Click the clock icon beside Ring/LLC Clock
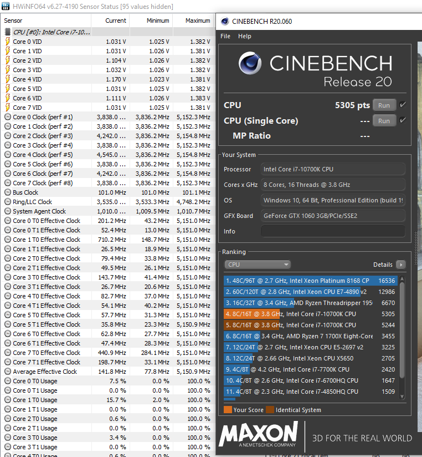The image size is (422, 457). point(8,202)
